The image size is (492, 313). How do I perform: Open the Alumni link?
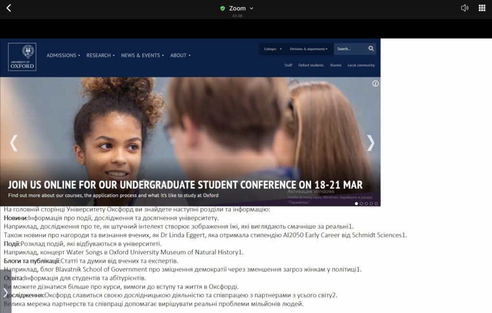pos(335,65)
